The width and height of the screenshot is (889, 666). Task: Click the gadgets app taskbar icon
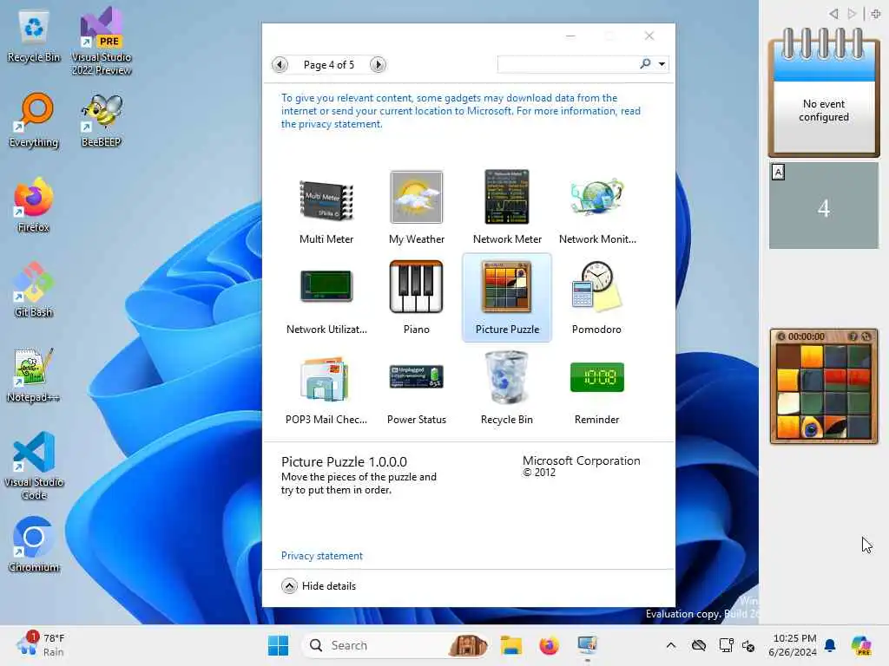pos(587,645)
